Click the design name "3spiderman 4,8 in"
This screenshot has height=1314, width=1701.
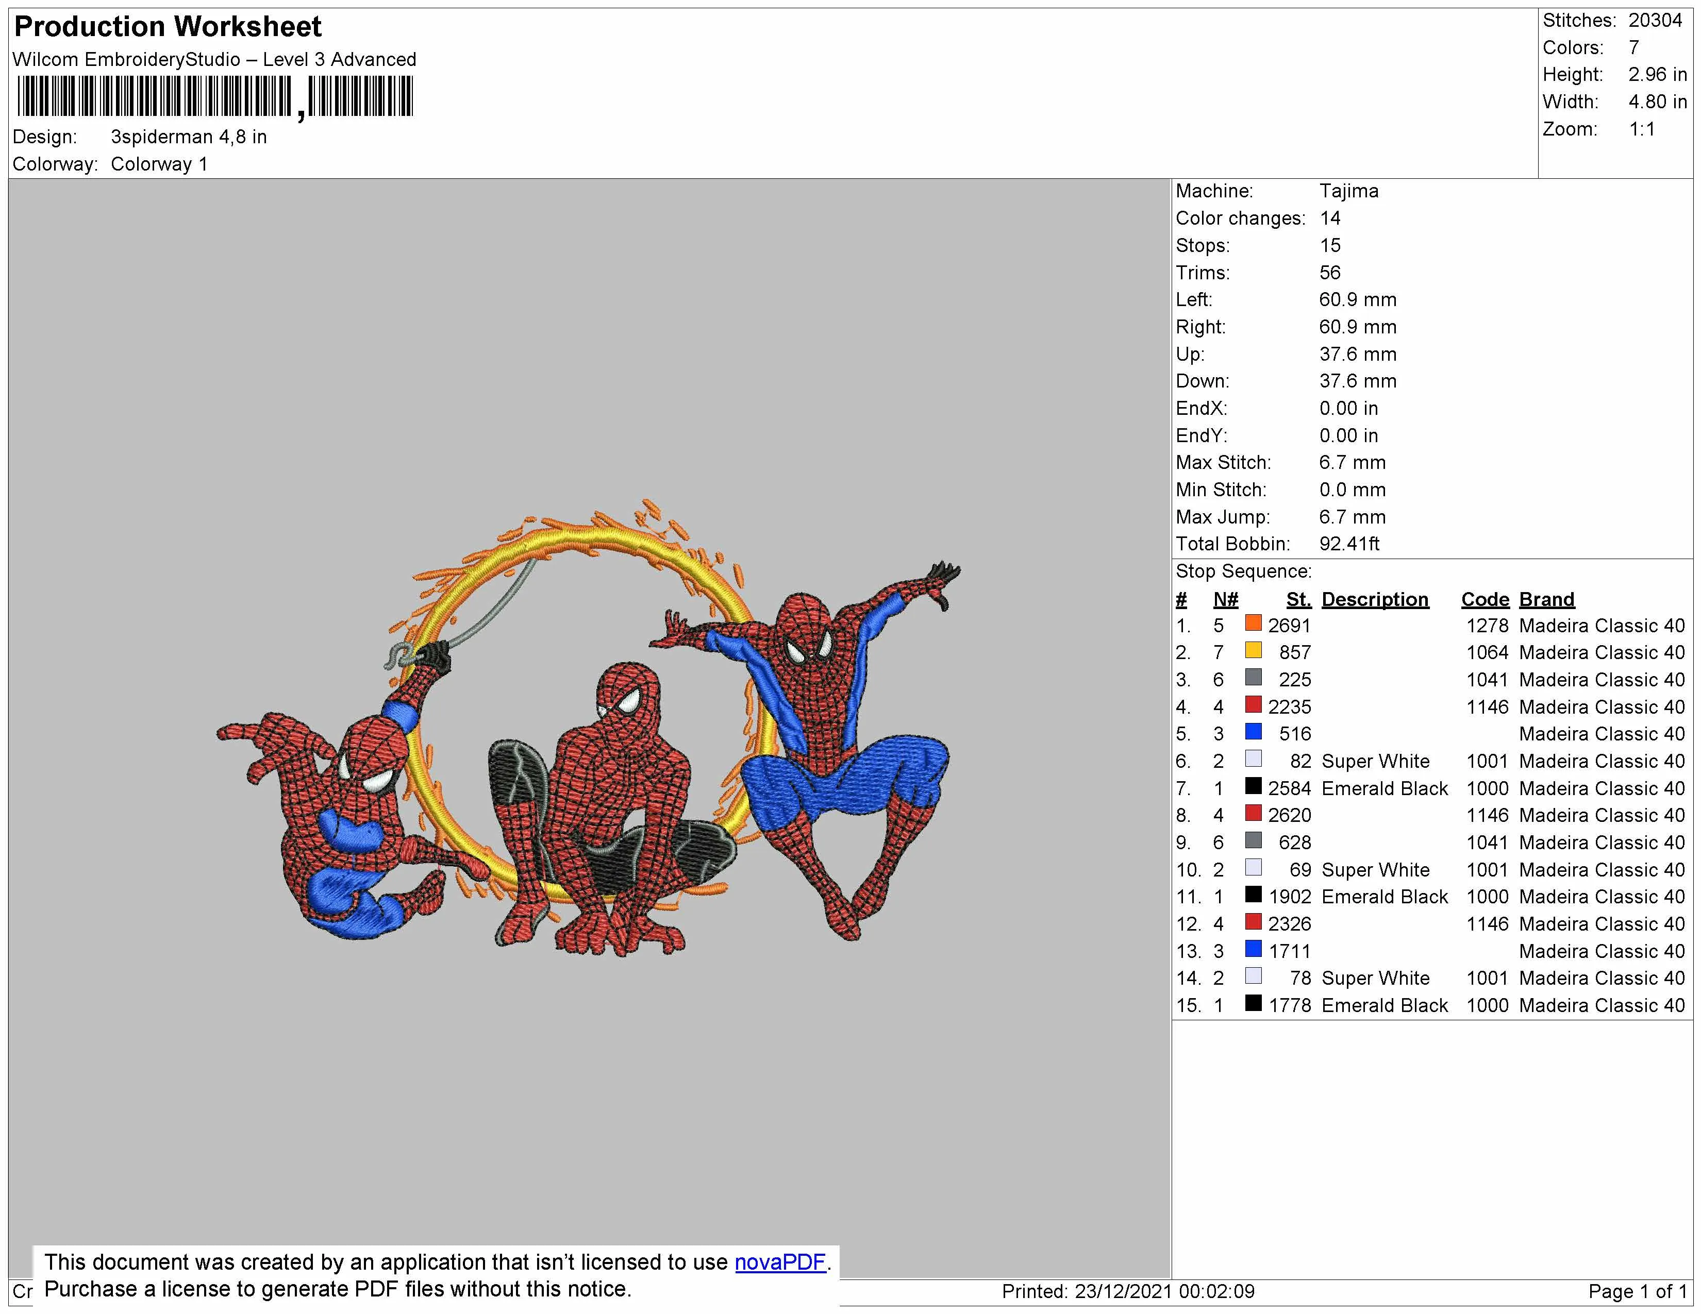(189, 137)
